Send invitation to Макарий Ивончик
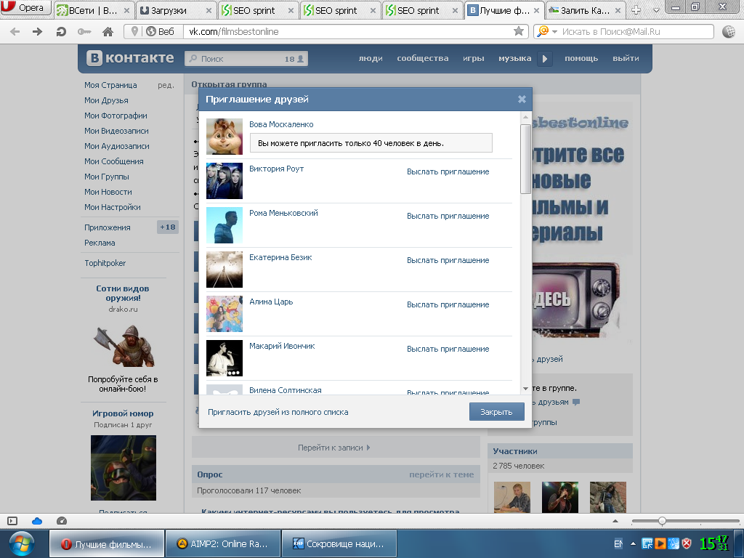The height and width of the screenshot is (558, 744). (448, 349)
